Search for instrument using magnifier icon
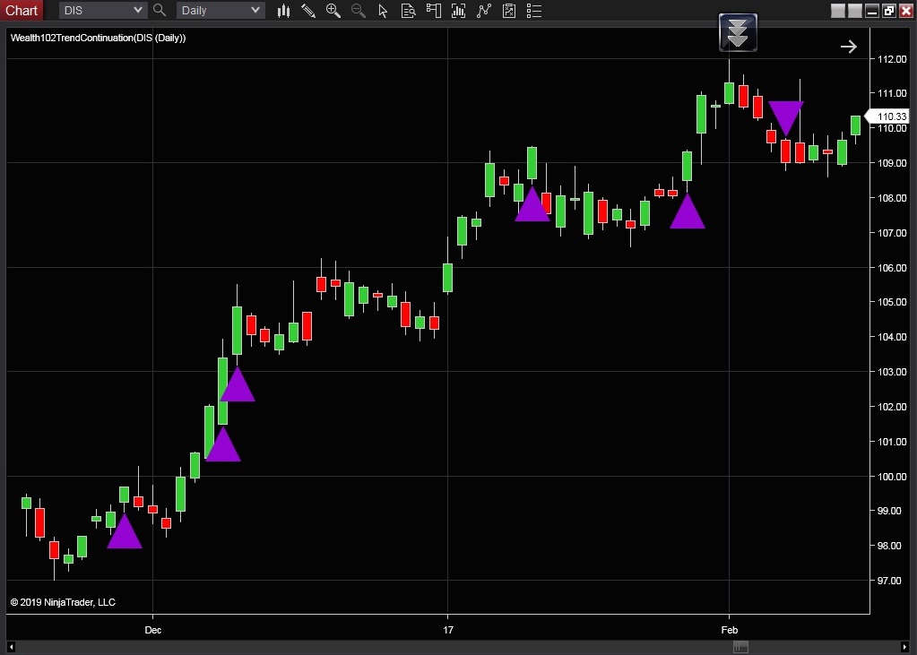The image size is (917, 655). pos(160,11)
